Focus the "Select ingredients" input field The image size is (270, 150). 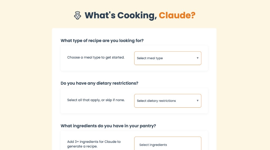point(168,144)
